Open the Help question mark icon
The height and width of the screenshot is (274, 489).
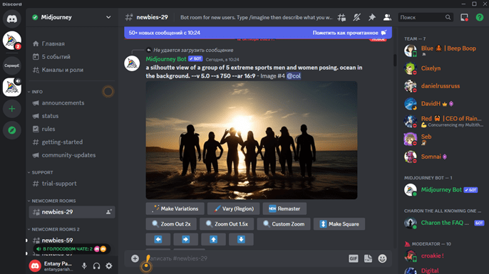(480, 17)
